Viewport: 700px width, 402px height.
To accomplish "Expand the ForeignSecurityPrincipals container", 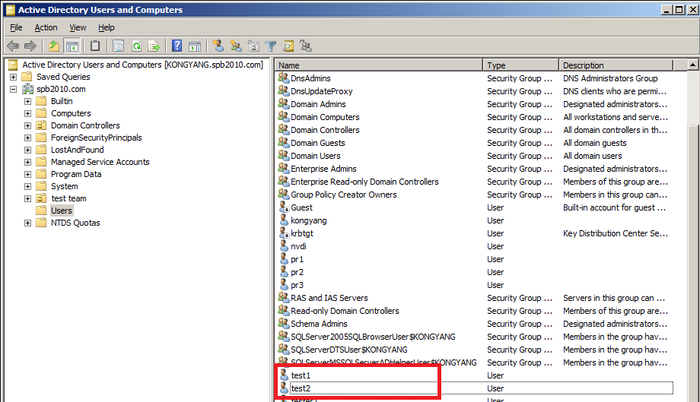I will pyautogui.click(x=27, y=138).
